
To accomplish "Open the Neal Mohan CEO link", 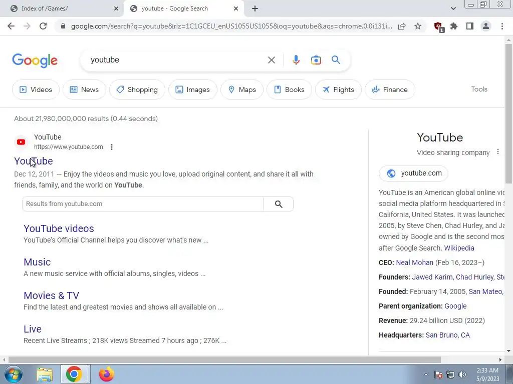I will click(x=414, y=262).
